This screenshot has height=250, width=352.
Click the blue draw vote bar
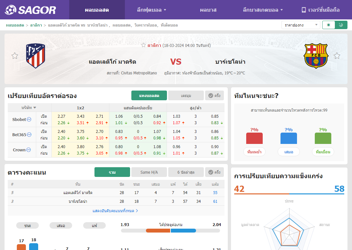(289, 138)
